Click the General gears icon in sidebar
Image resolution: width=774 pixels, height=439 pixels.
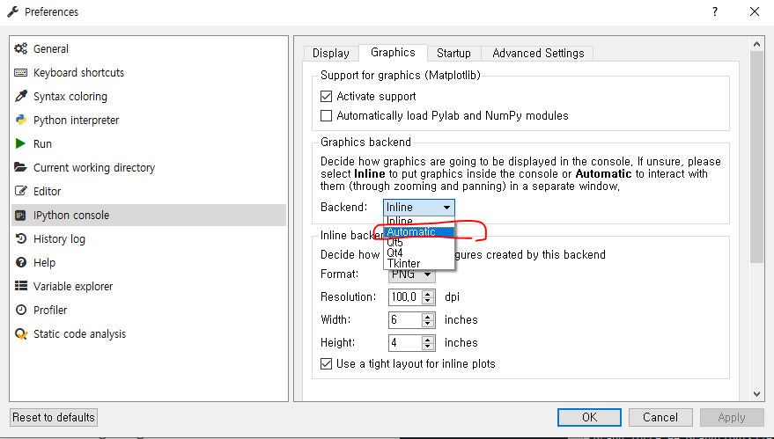21,49
